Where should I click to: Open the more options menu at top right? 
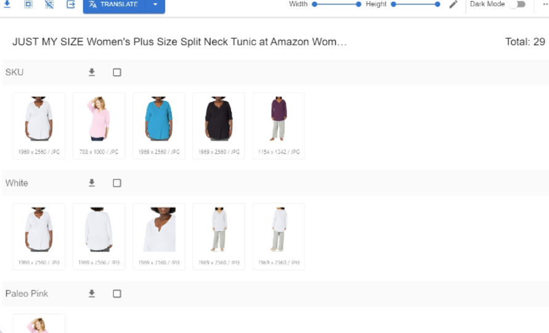[x=545, y=4]
